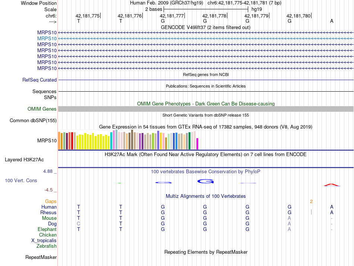Click the C base in Dog row
The width and height of the screenshot is (354, 266).
(78, 224)
